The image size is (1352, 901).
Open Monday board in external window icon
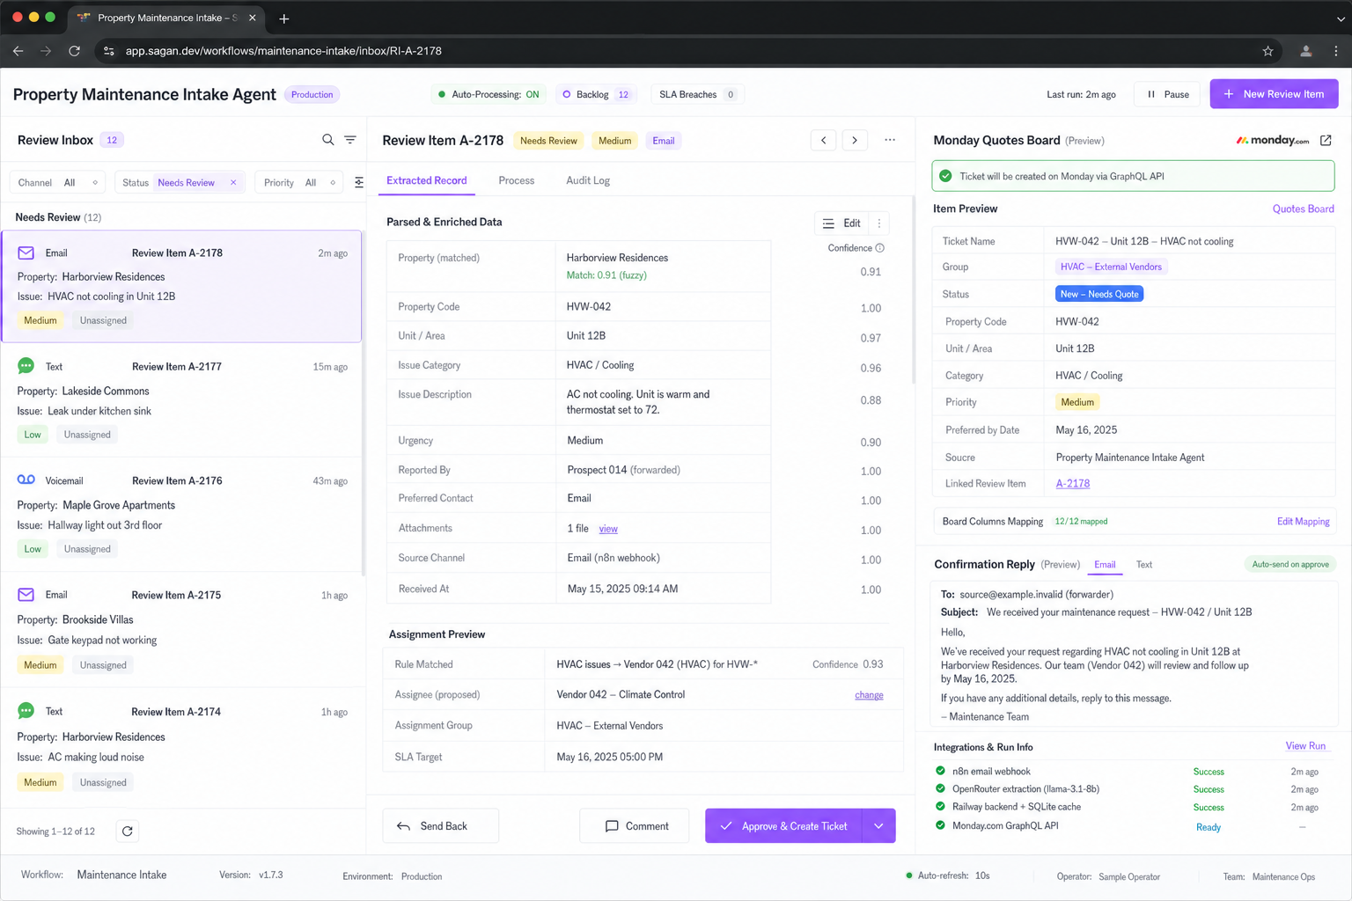(1326, 141)
